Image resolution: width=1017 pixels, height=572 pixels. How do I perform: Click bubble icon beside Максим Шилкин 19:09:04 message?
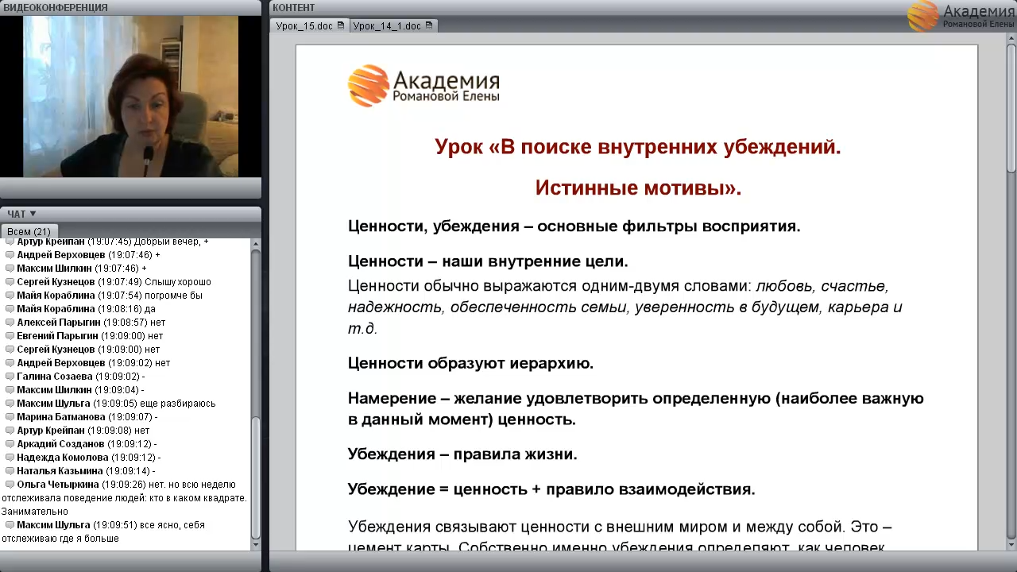coord(10,390)
